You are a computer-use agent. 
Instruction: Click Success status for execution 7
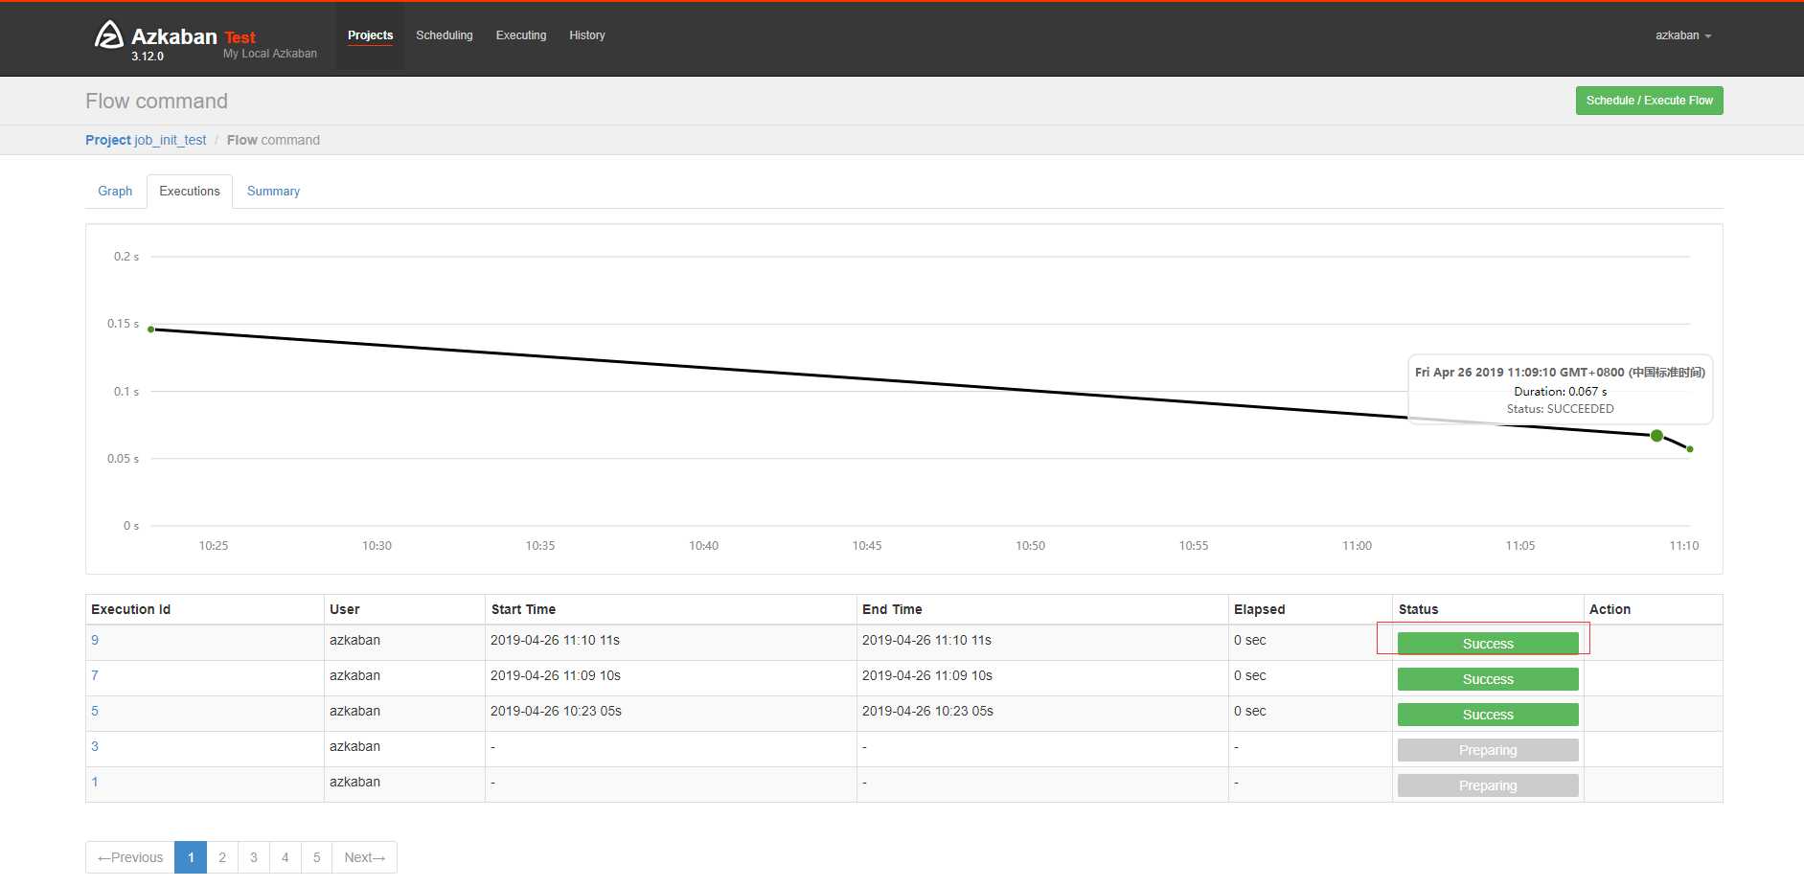[1488, 679]
